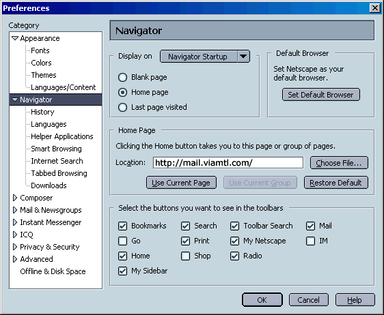Image resolution: width=384 pixels, height=315 pixels.
Task: Enable the IM toolbar checkbox
Action: pos(310,241)
